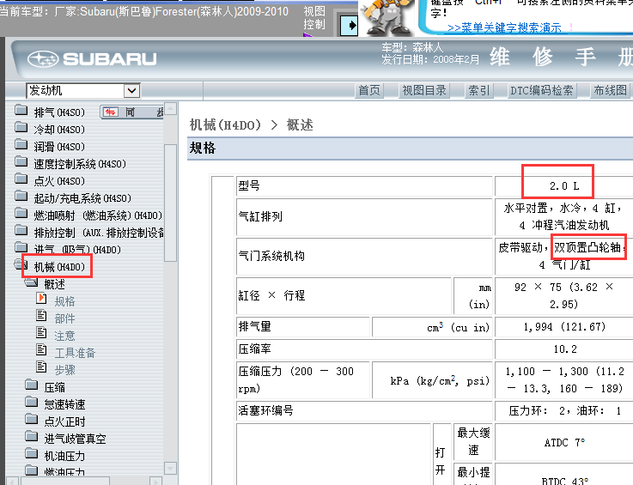The image size is (633, 485).
Task: Open folder icon for 排放控制
Action: coord(21,231)
